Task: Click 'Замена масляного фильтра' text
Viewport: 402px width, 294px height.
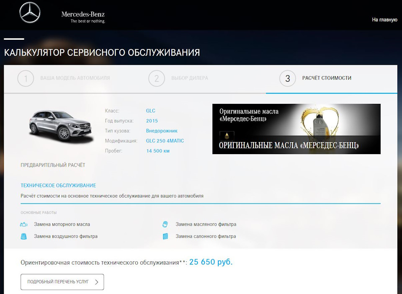Action: [x=206, y=224]
